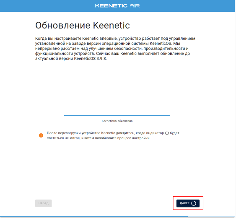Click the bottom setup-wizard progress bar

pyautogui.click(x=117, y=217)
